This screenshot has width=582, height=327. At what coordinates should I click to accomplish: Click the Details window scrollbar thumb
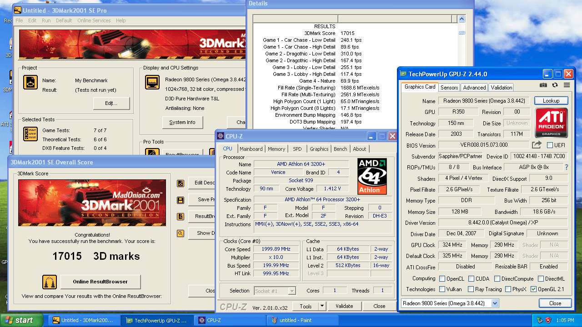click(x=462, y=32)
